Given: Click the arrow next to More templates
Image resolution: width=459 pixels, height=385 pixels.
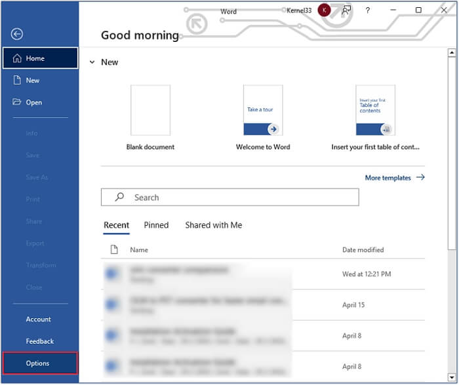Looking at the screenshot, I should coord(420,177).
